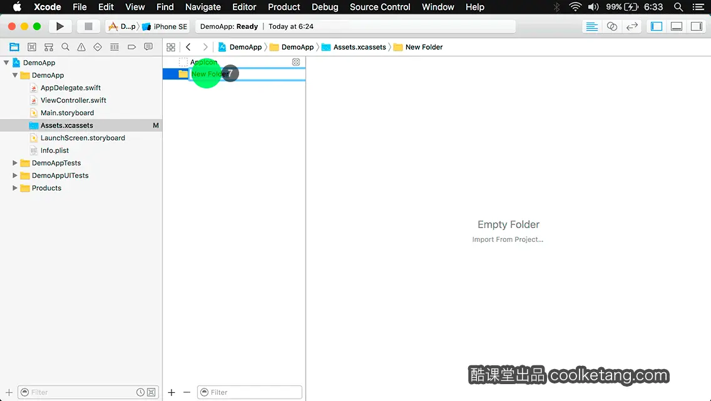
Task: Remove selected asset with minus button
Action: click(187, 392)
